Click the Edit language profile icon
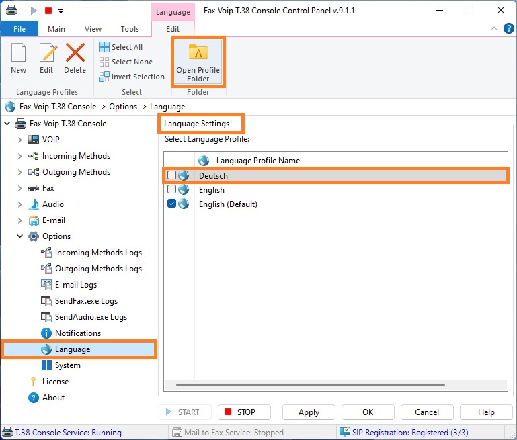The width and height of the screenshot is (517, 440). [x=48, y=52]
